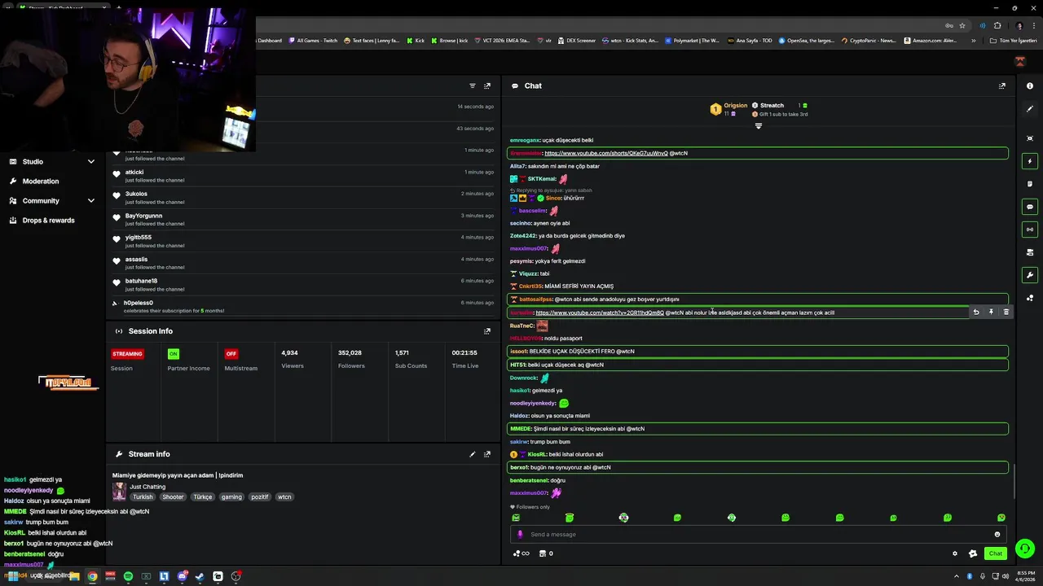Click the Send a message field
The height and width of the screenshot is (586, 1043).
(758, 535)
